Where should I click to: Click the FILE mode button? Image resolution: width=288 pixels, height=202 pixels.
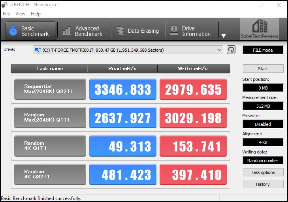pyautogui.click(x=263, y=50)
